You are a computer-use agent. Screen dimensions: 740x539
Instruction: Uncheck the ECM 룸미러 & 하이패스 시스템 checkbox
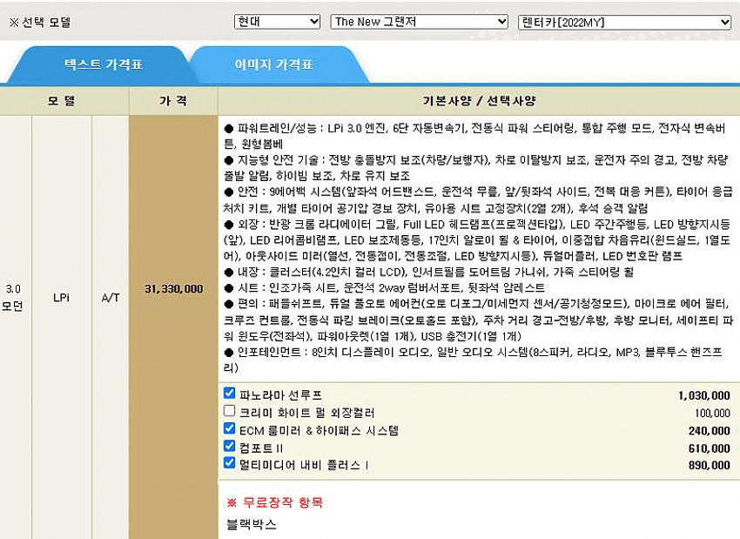click(230, 429)
